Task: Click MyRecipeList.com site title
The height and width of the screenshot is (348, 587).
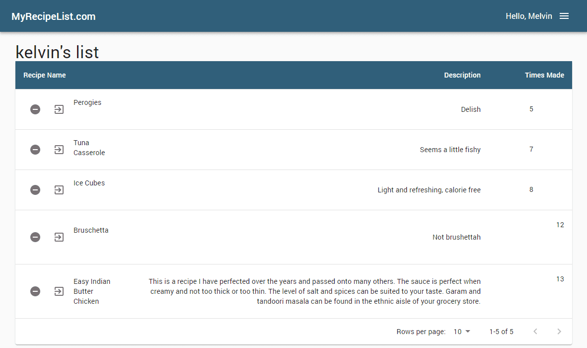Action: tap(54, 16)
